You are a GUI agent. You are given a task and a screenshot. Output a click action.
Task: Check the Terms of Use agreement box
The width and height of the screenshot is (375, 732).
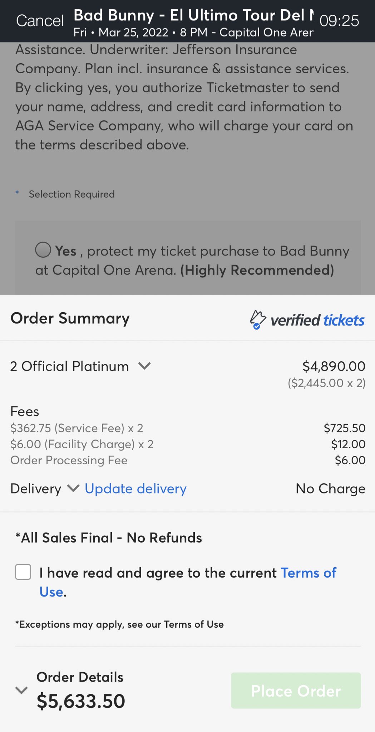tap(23, 572)
